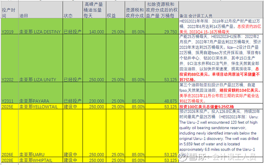Screen dimensions: 264x165
Task: Select the 2026E date cell
Action: click(x=10, y=133)
